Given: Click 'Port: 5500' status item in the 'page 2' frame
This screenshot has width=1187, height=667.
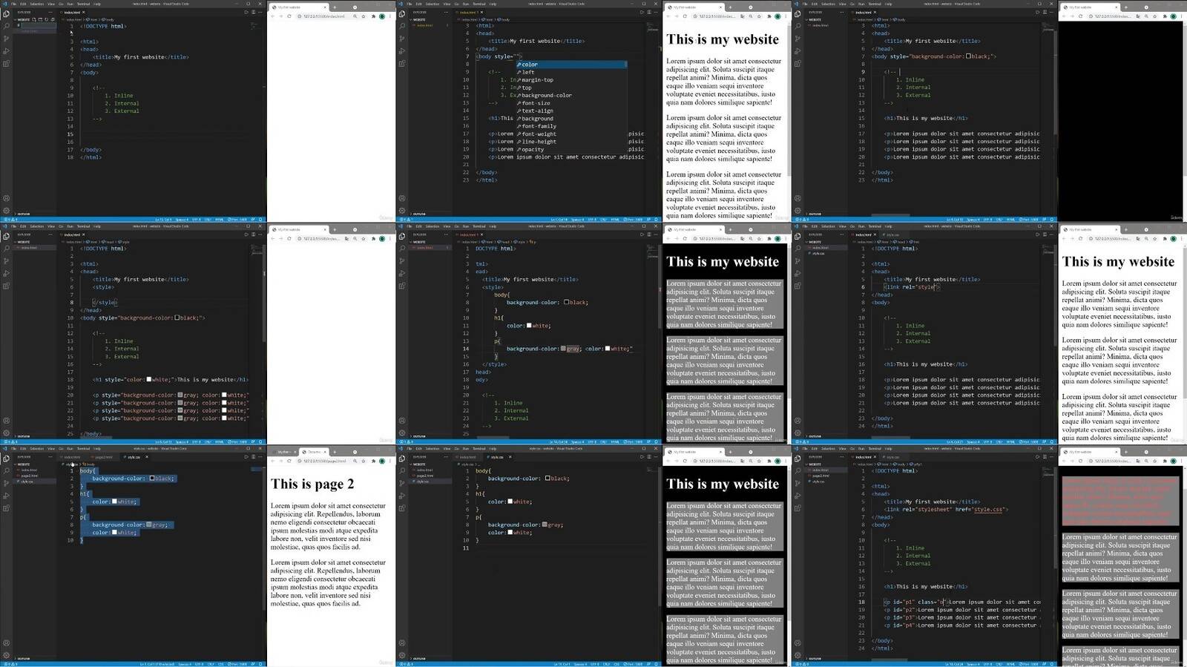Looking at the screenshot, I should (x=238, y=664).
